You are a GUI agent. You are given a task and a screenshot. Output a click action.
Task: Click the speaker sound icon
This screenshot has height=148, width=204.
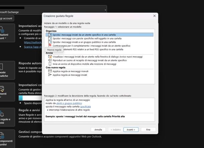50,60
